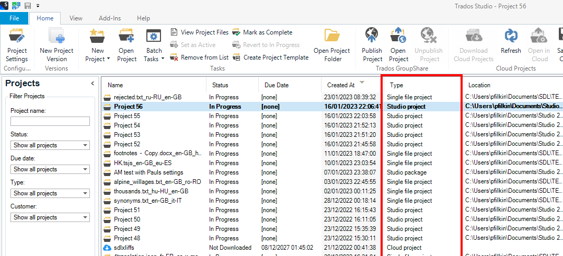
Task: Open the Due date filter dropdown
Action: 50,169
